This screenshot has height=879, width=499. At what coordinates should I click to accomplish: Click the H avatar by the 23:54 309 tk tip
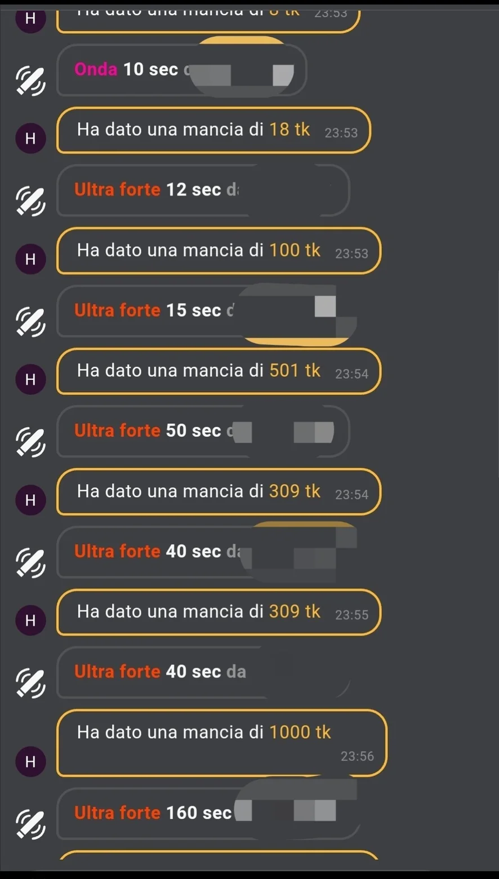coord(30,500)
